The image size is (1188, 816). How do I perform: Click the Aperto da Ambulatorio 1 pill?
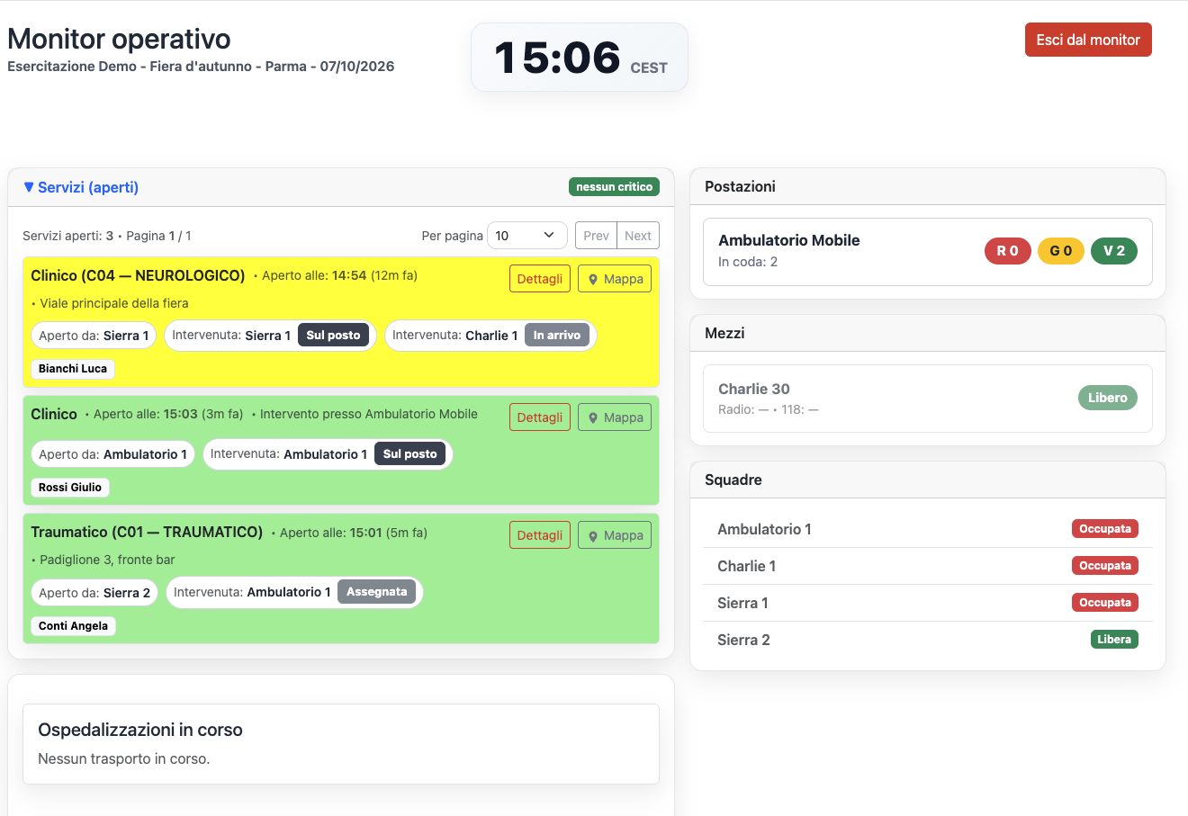[x=112, y=454]
